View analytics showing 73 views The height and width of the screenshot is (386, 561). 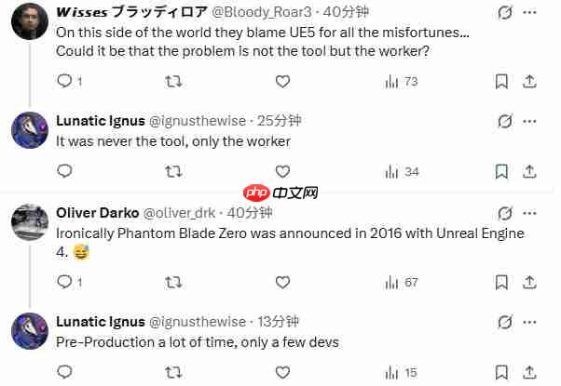coord(401,82)
